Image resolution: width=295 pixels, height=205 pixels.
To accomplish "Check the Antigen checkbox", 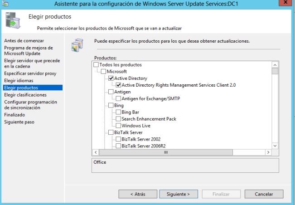I will click(x=111, y=92).
